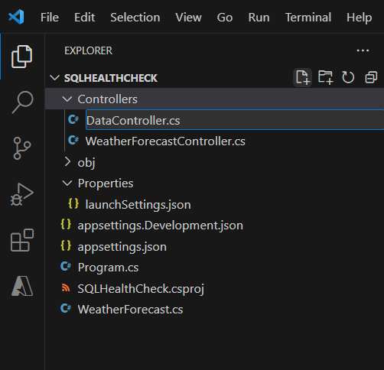Screen dimensions: 384x370
Task: Open the Search view icon
Action: pos(22,102)
